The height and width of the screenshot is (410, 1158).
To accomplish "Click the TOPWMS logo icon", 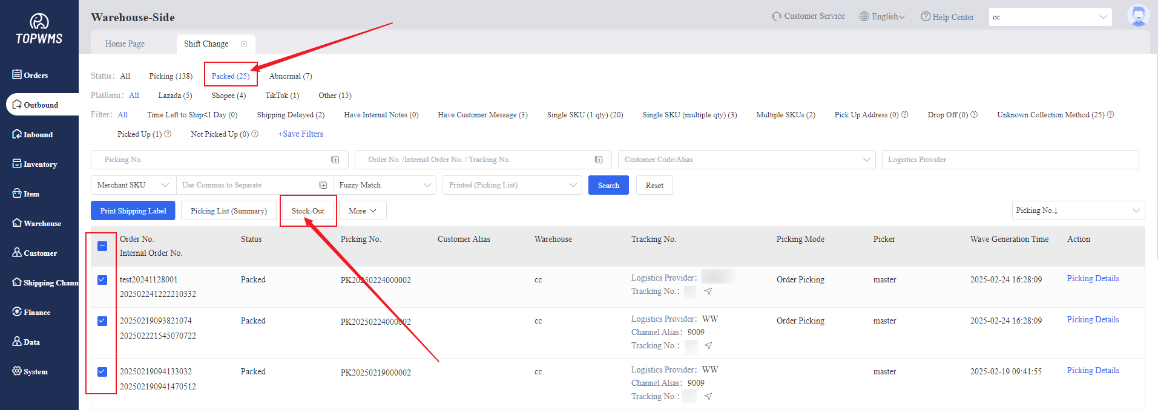I will coord(39,22).
